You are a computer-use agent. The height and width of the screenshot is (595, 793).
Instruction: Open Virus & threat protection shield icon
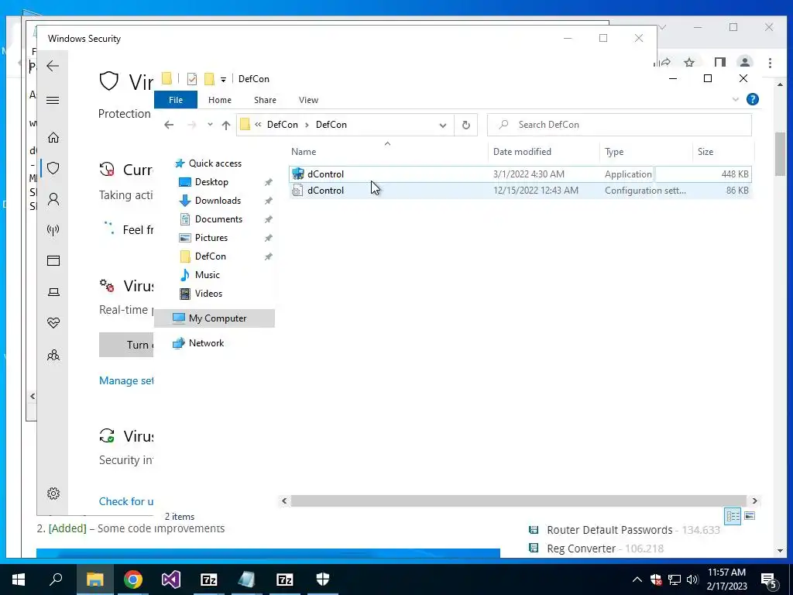coord(53,168)
